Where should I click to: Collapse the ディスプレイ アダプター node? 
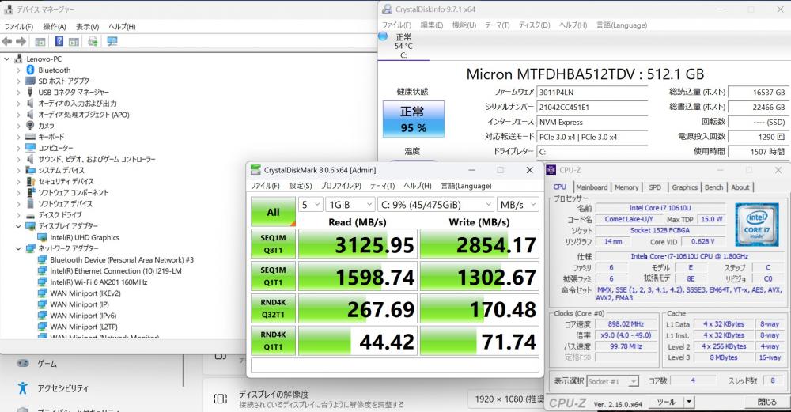click(x=19, y=226)
